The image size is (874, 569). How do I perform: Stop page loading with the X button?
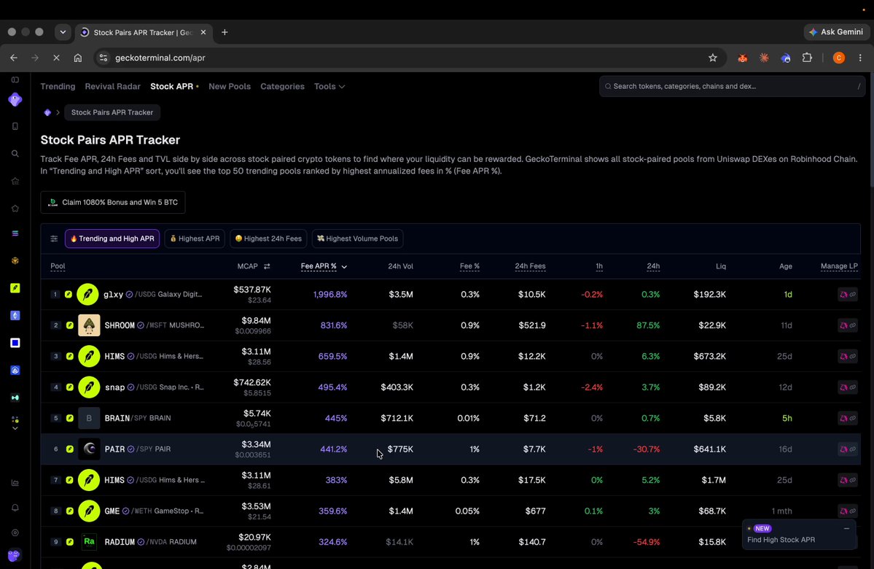click(56, 58)
